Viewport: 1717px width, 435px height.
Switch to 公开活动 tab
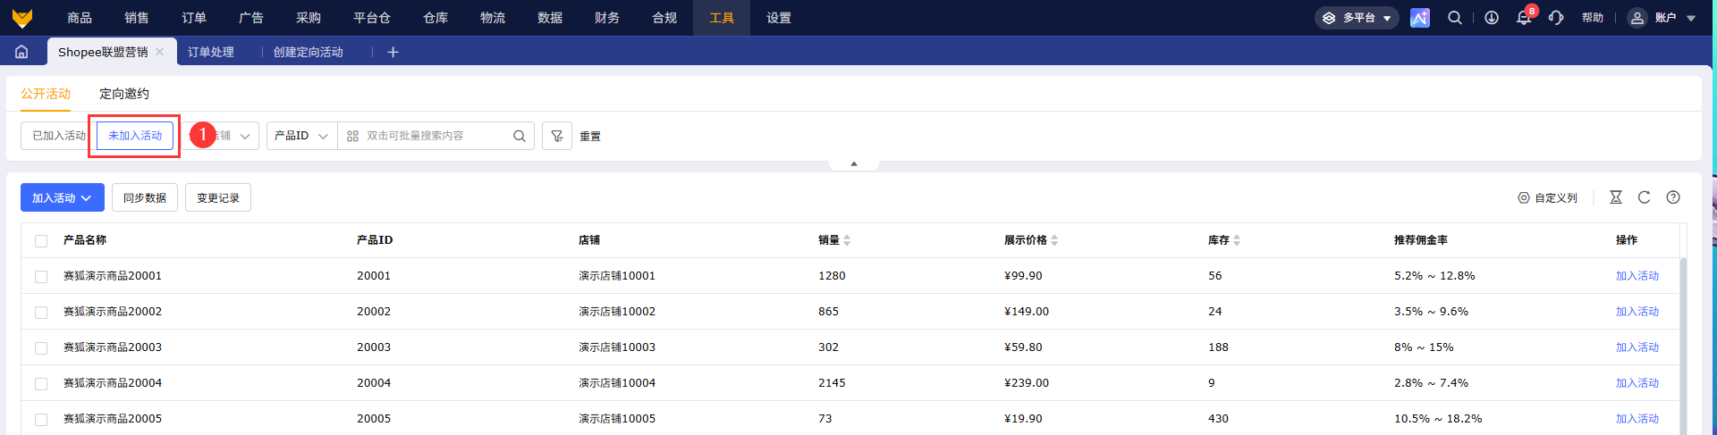coord(46,94)
